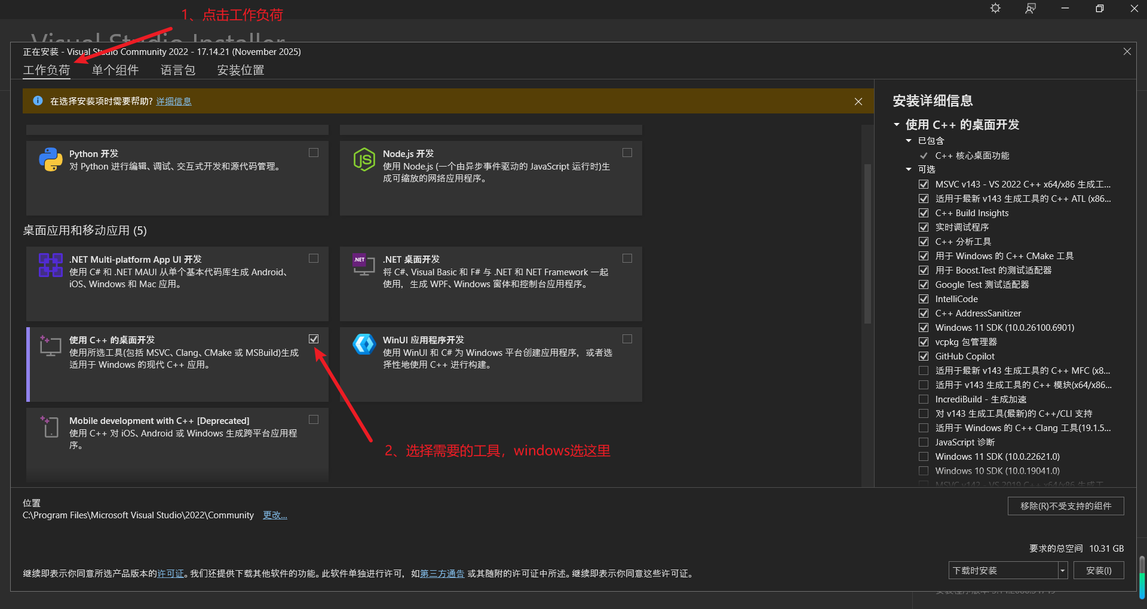The image size is (1147, 609).
Task: Open the 下载时安装 install mode dropdown arrow
Action: pos(1063,571)
